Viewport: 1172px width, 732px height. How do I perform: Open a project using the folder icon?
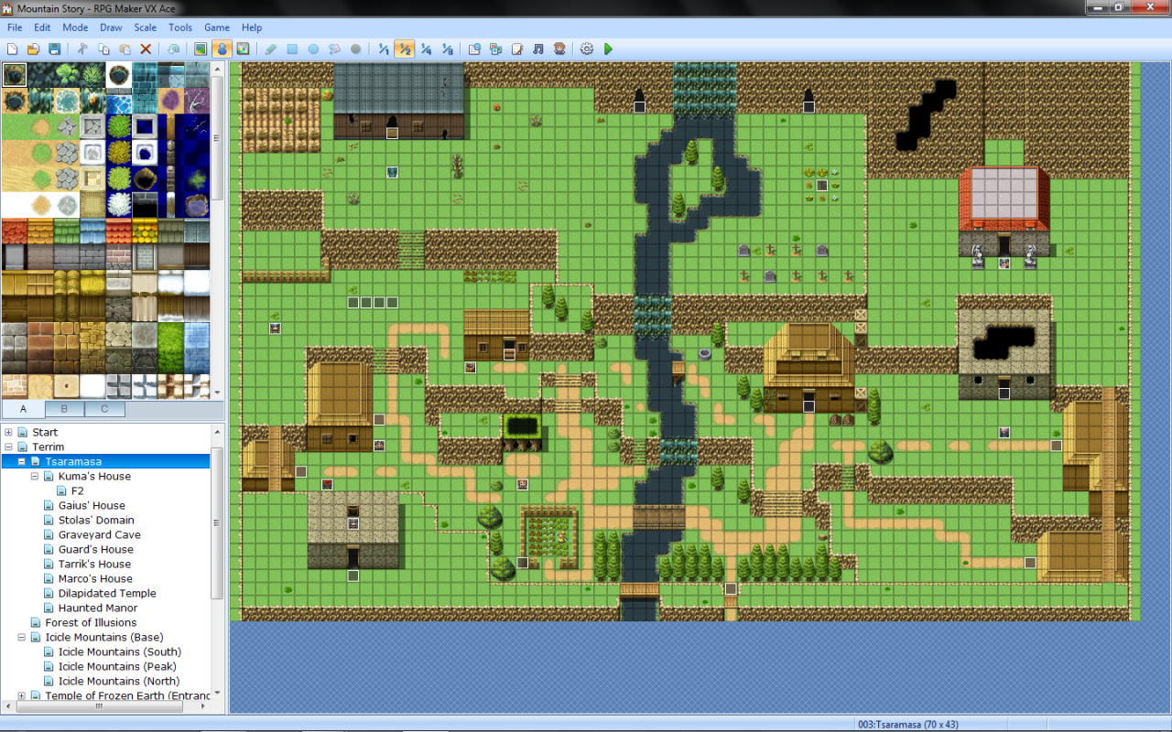pyautogui.click(x=33, y=48)
